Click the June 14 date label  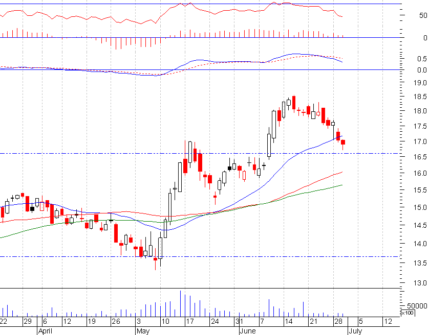[289, 321]
